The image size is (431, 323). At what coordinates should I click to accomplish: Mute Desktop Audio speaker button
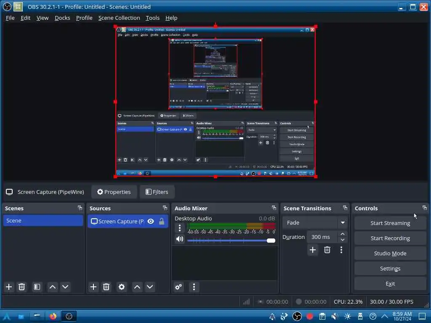pos(179,239)
